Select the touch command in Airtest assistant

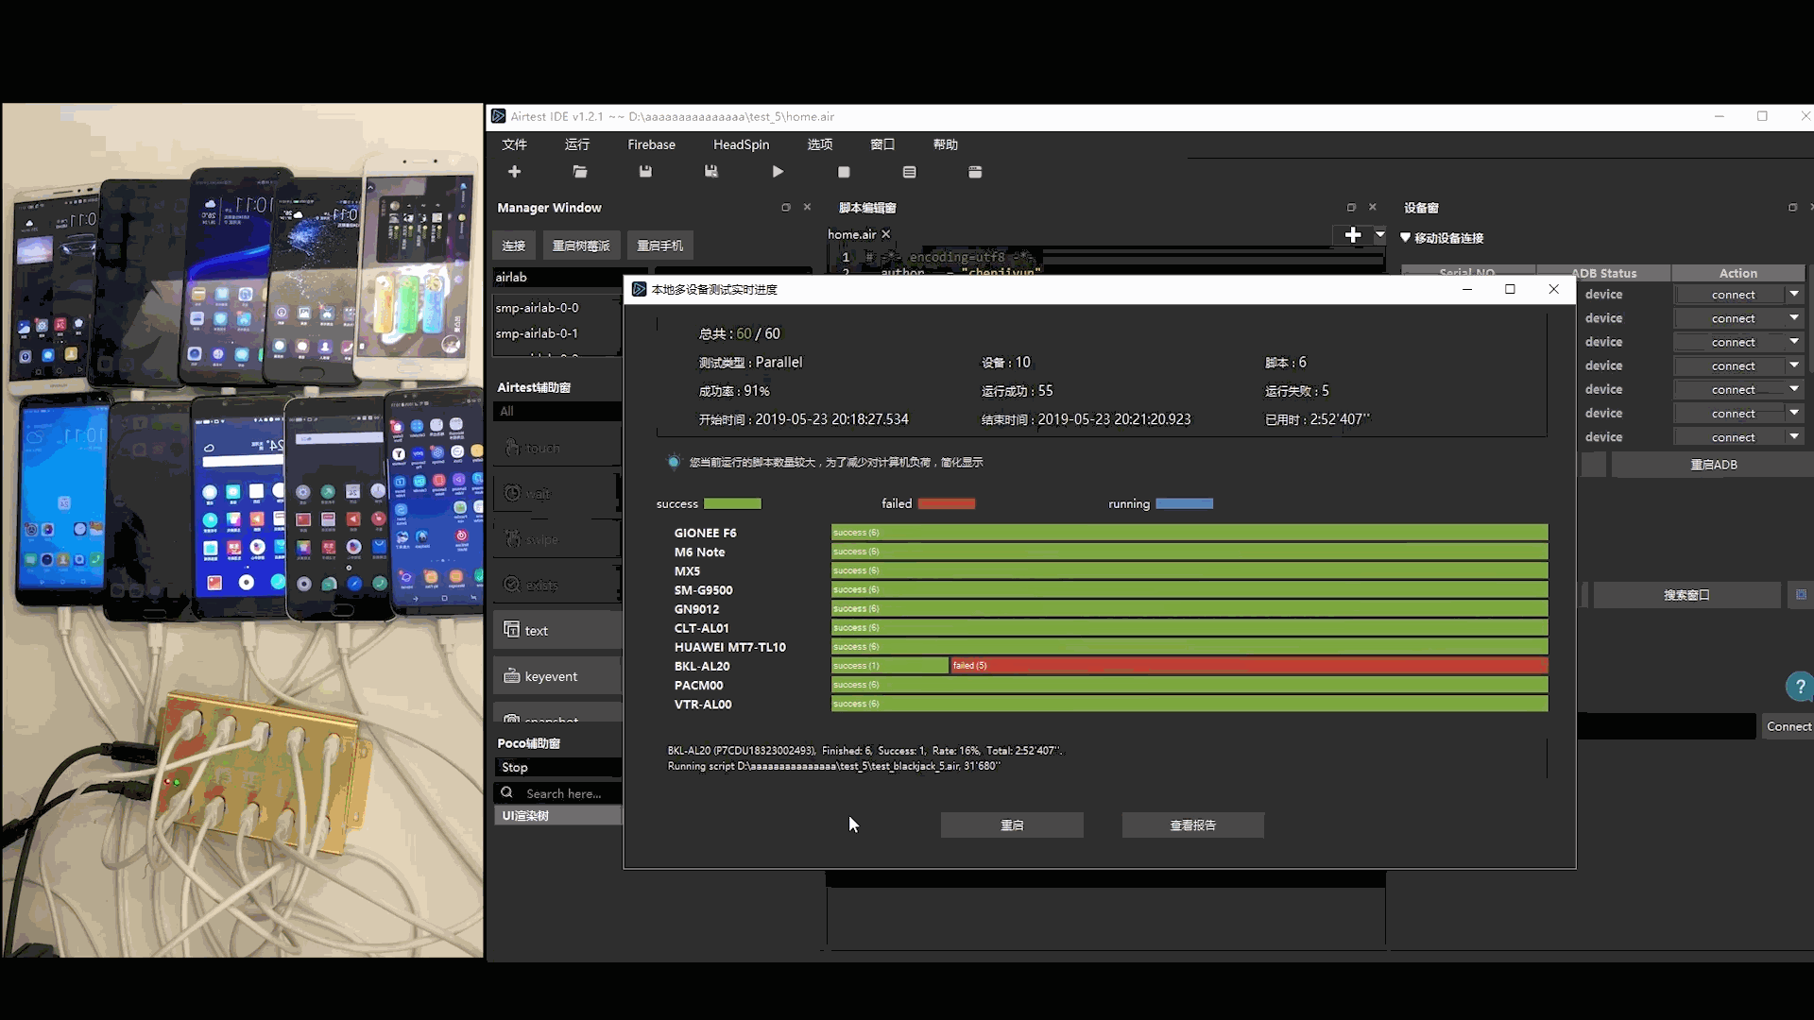click(x=557, y=448)
